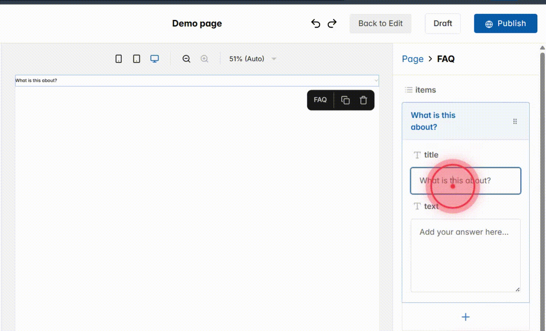Click the items list icon in the panel

[408, 90]
